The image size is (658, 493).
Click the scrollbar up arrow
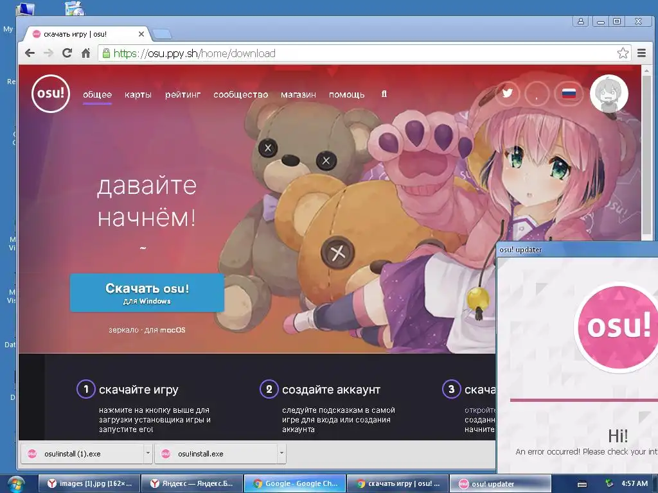[646, 70]
